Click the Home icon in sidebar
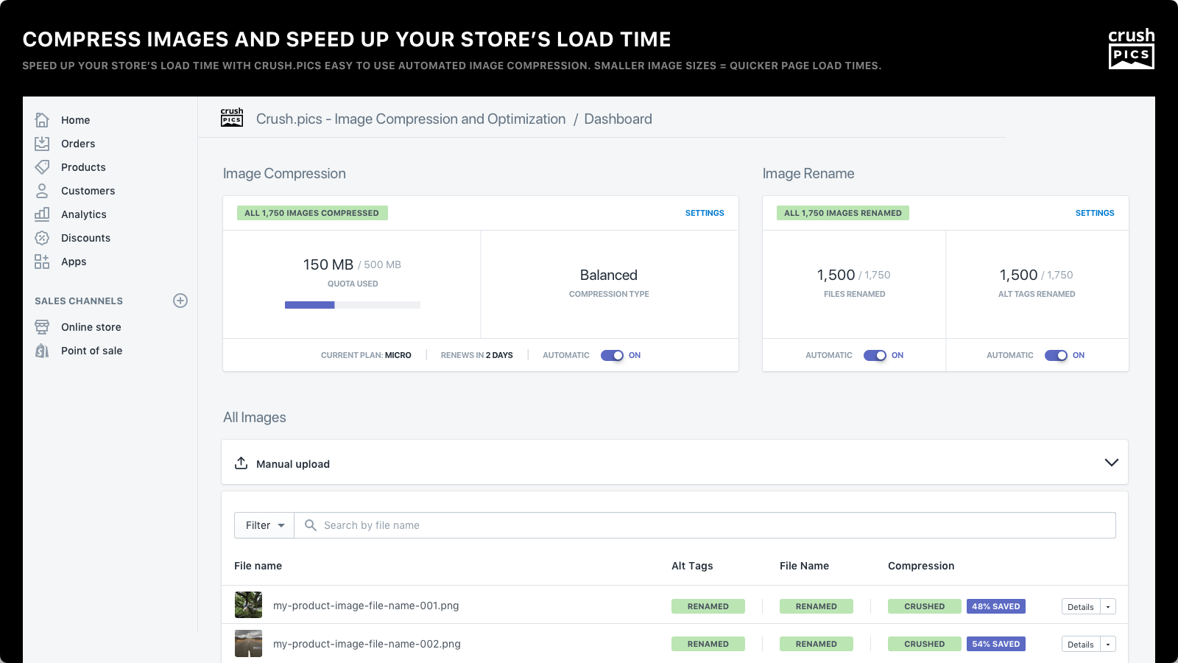This screenshot has width=1178, height=663. (x=42, y=120)
